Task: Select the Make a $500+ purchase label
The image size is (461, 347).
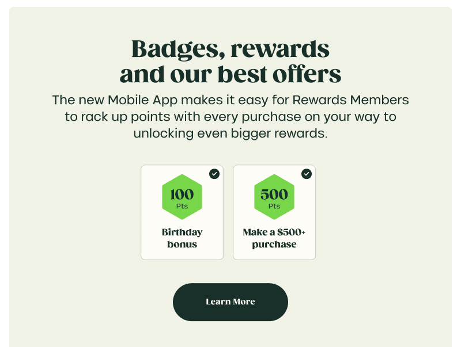Action: click(274, 238)
